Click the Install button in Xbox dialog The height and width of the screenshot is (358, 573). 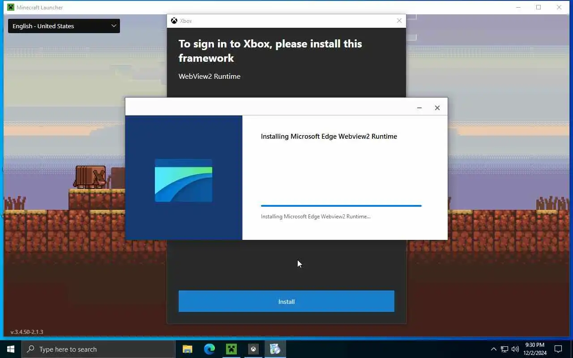point(286,301)
